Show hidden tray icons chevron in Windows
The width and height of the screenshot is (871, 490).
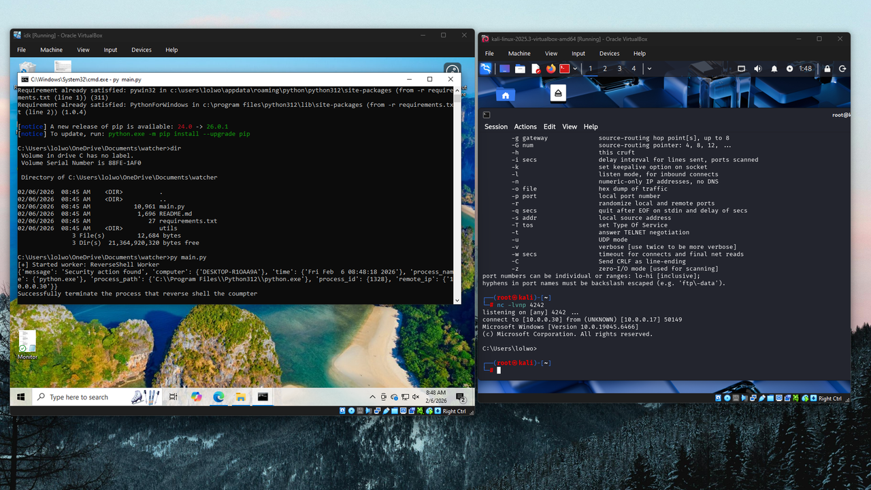coord(372,397)
